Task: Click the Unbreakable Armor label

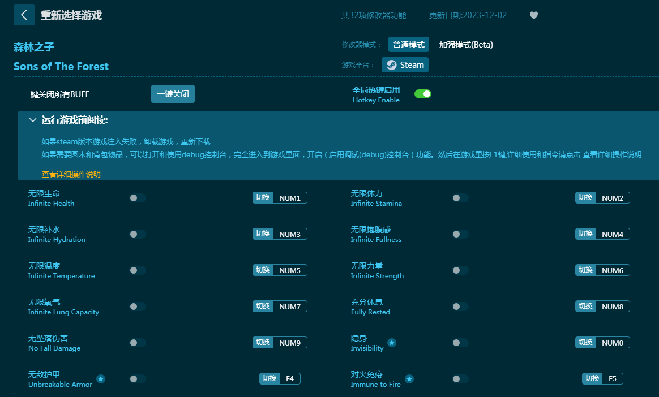Action: pos(60,385)
